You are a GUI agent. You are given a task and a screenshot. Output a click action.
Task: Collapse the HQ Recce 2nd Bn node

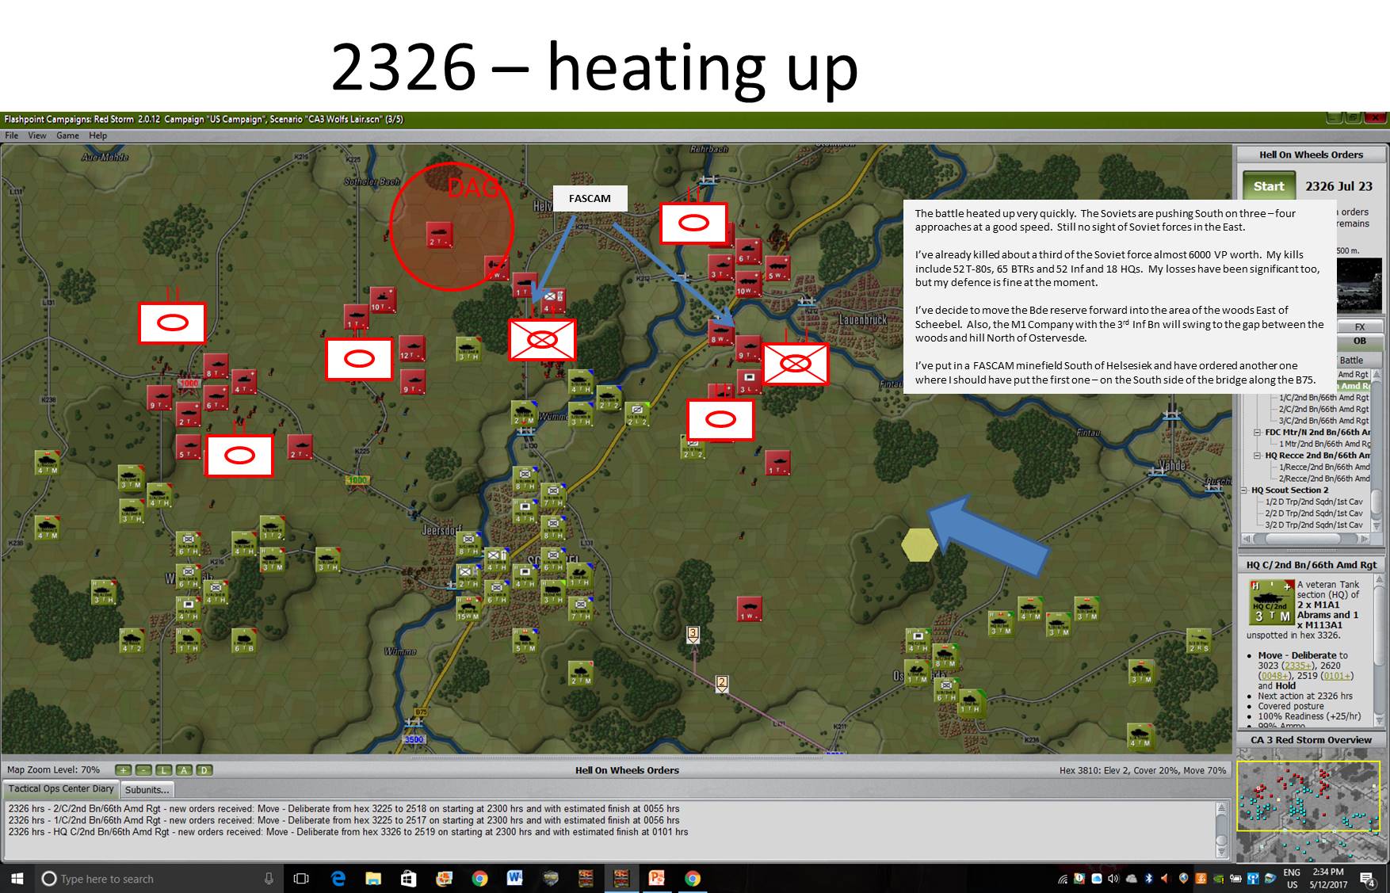pos(1257,456)
